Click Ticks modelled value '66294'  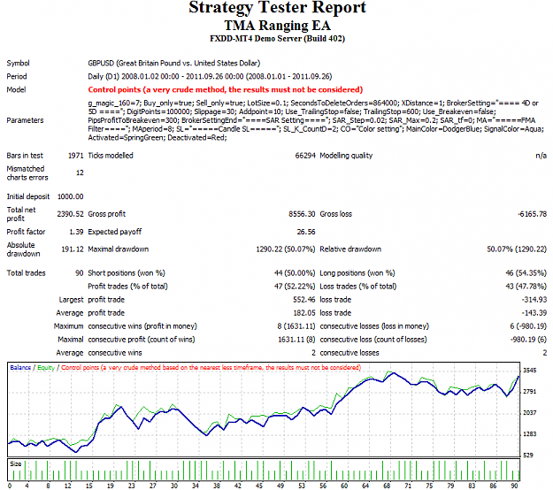[x=305, y=156]
